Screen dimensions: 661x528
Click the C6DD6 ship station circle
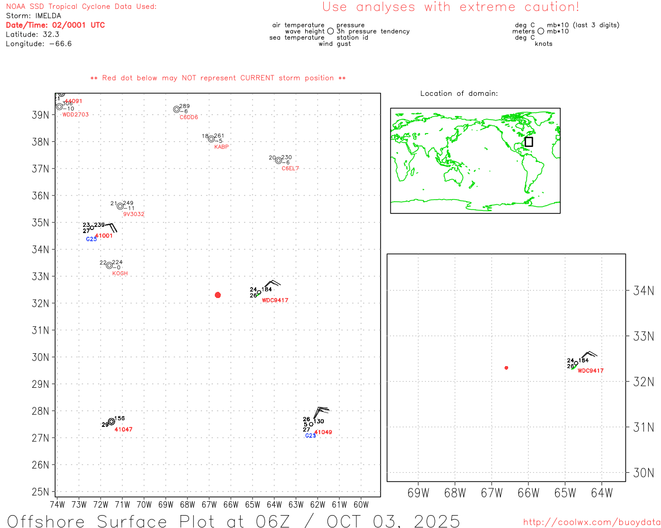tap(177, 109)
